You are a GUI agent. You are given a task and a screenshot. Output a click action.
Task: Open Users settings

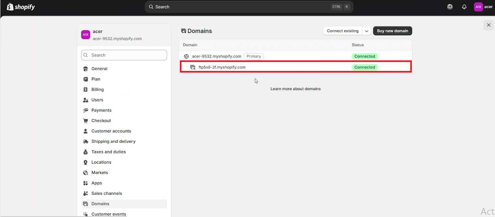tap(124, 100)
